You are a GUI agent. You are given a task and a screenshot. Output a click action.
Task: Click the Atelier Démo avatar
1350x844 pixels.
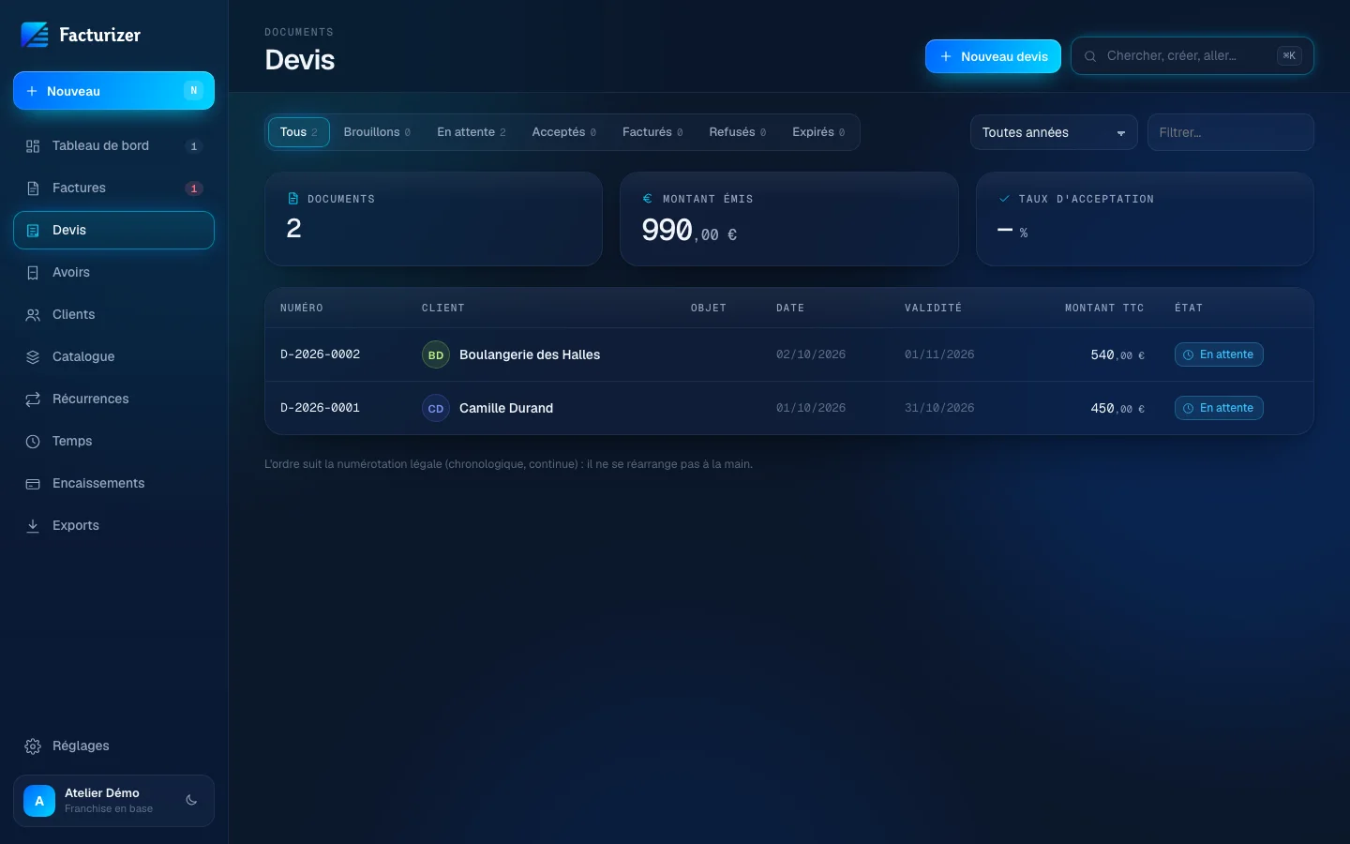[x=39, y=801]
